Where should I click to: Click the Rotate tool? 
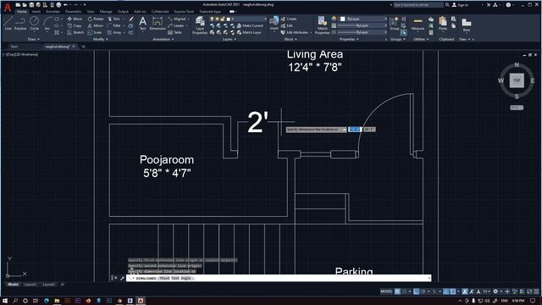coord(96,19)
